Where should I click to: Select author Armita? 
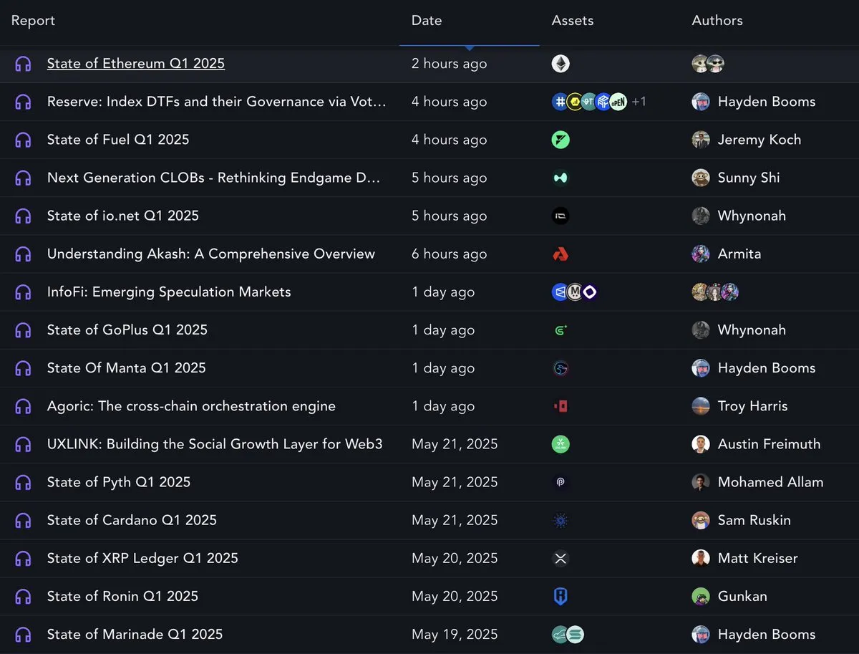(x=739, y=254)
